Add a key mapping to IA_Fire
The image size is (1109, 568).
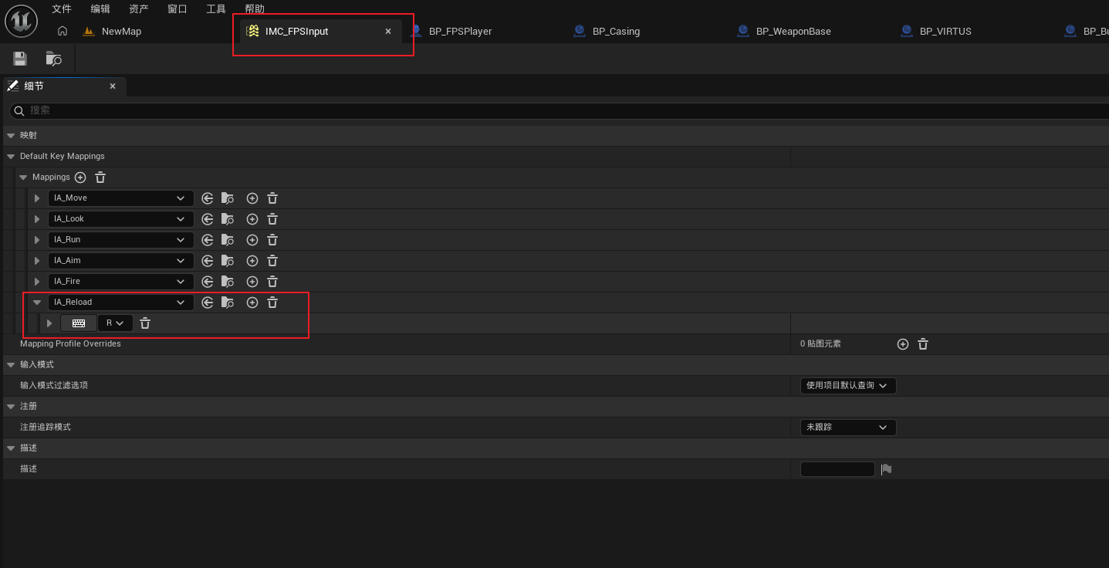252,282
